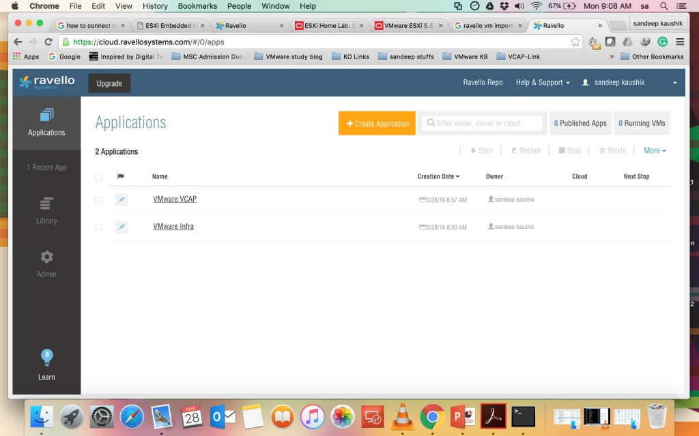The width and height of the screenshot is (699, 436).
Task: Open the Chrome hamburger menu
Action: 680,42
